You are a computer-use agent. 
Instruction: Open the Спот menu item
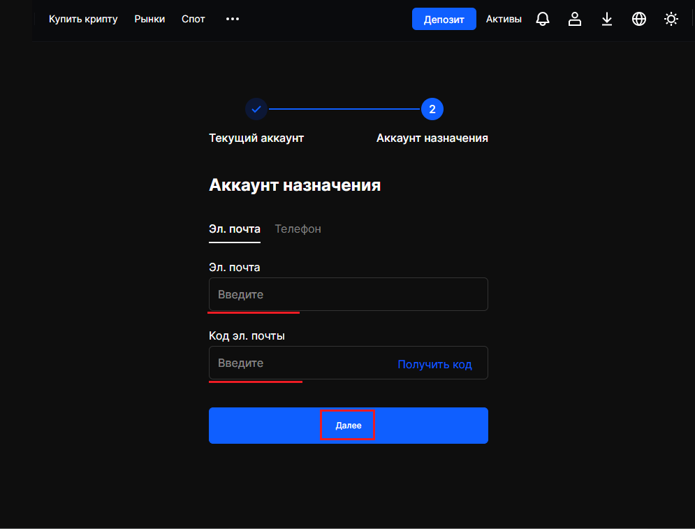pos(193,19)
